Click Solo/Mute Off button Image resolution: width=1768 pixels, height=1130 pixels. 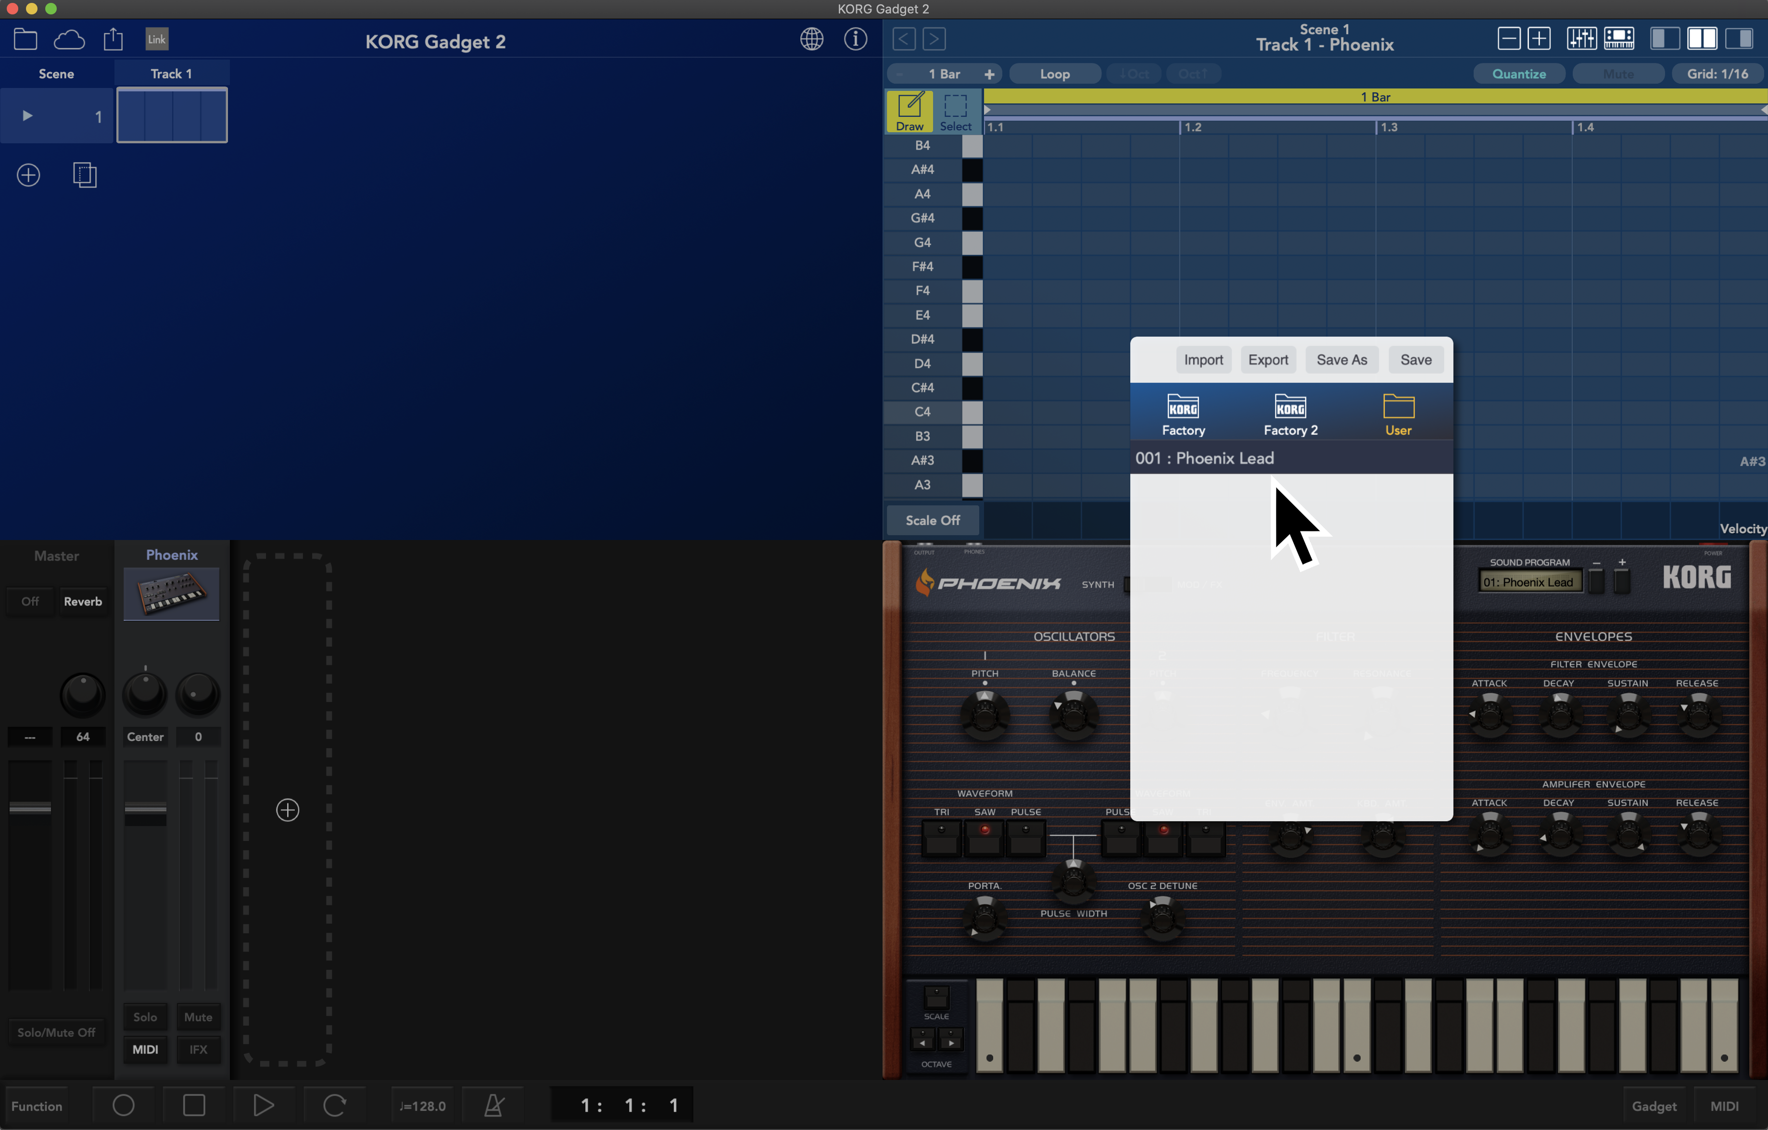pos(57,1032)
